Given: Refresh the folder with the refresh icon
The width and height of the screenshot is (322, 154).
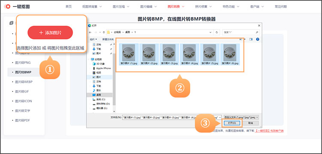Looking at the screenshot, I should click(x=217, y=33).
